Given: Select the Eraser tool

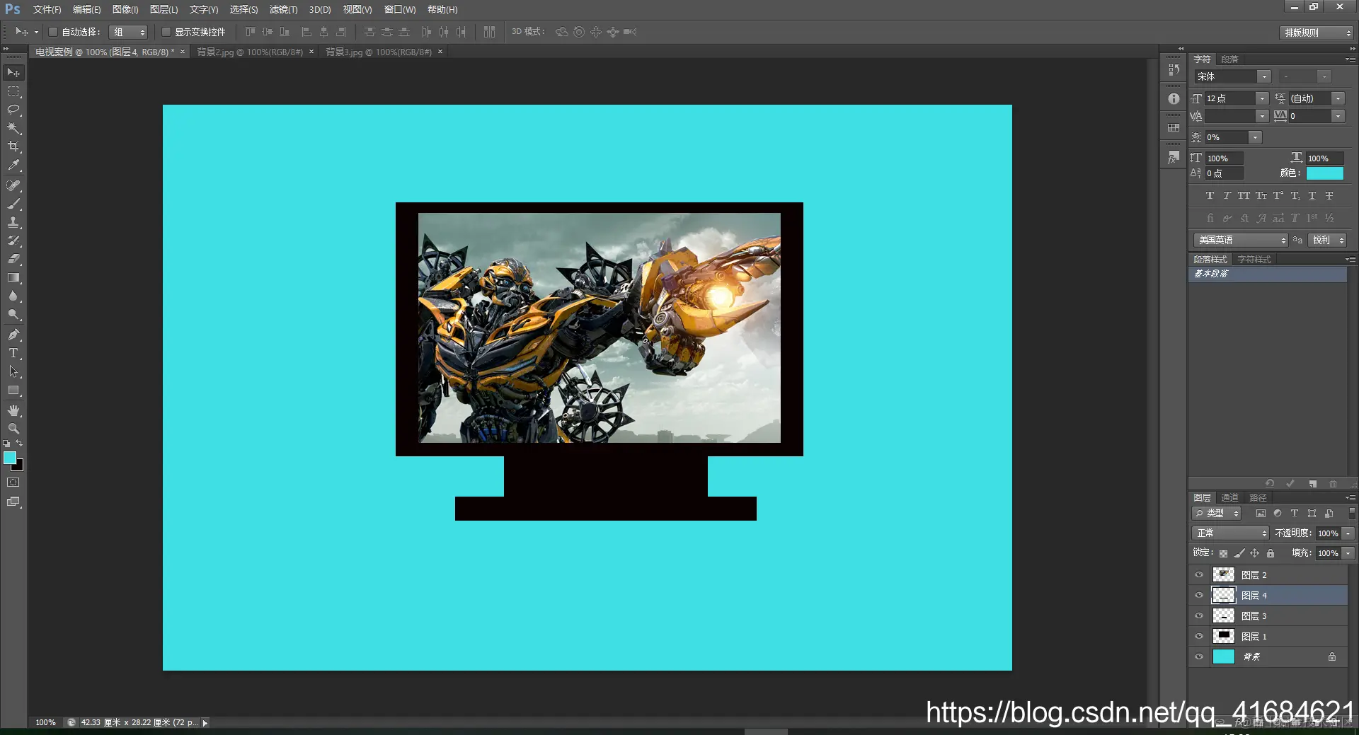Looking at the screenshot, I should [13, 259].
